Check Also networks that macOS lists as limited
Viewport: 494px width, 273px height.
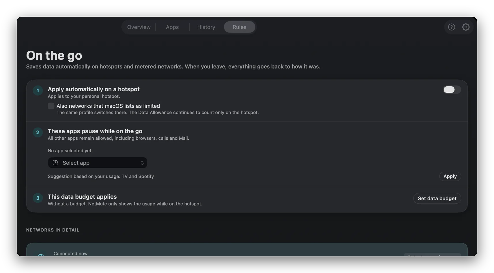click(51, 106)
